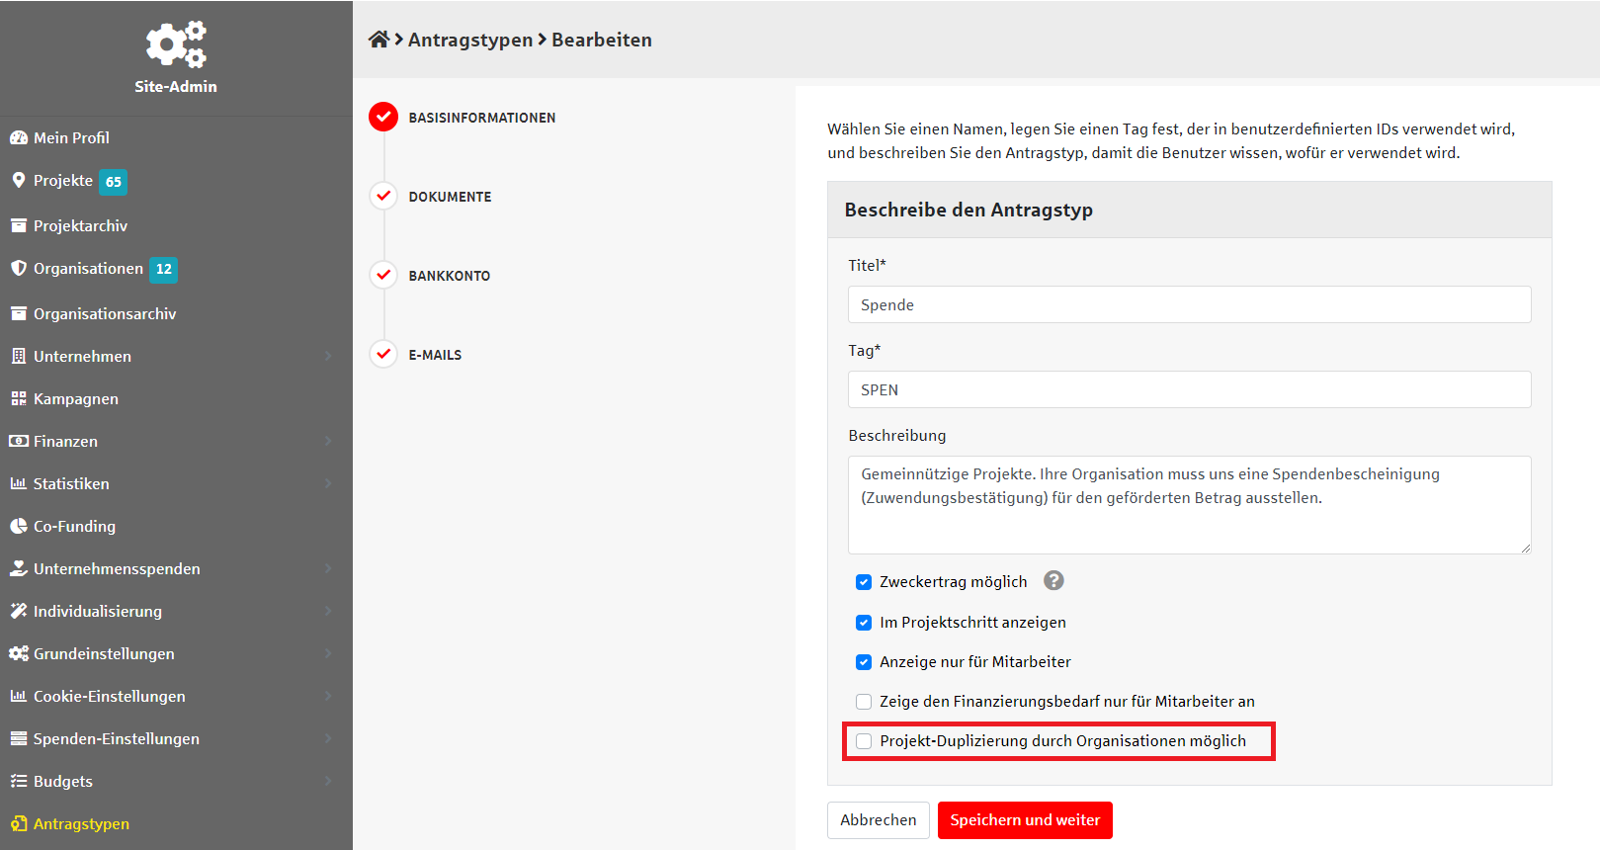Click into the Titel input field
The height and width of the screenshot is (850, 1600).
[x=1189, y=304]
